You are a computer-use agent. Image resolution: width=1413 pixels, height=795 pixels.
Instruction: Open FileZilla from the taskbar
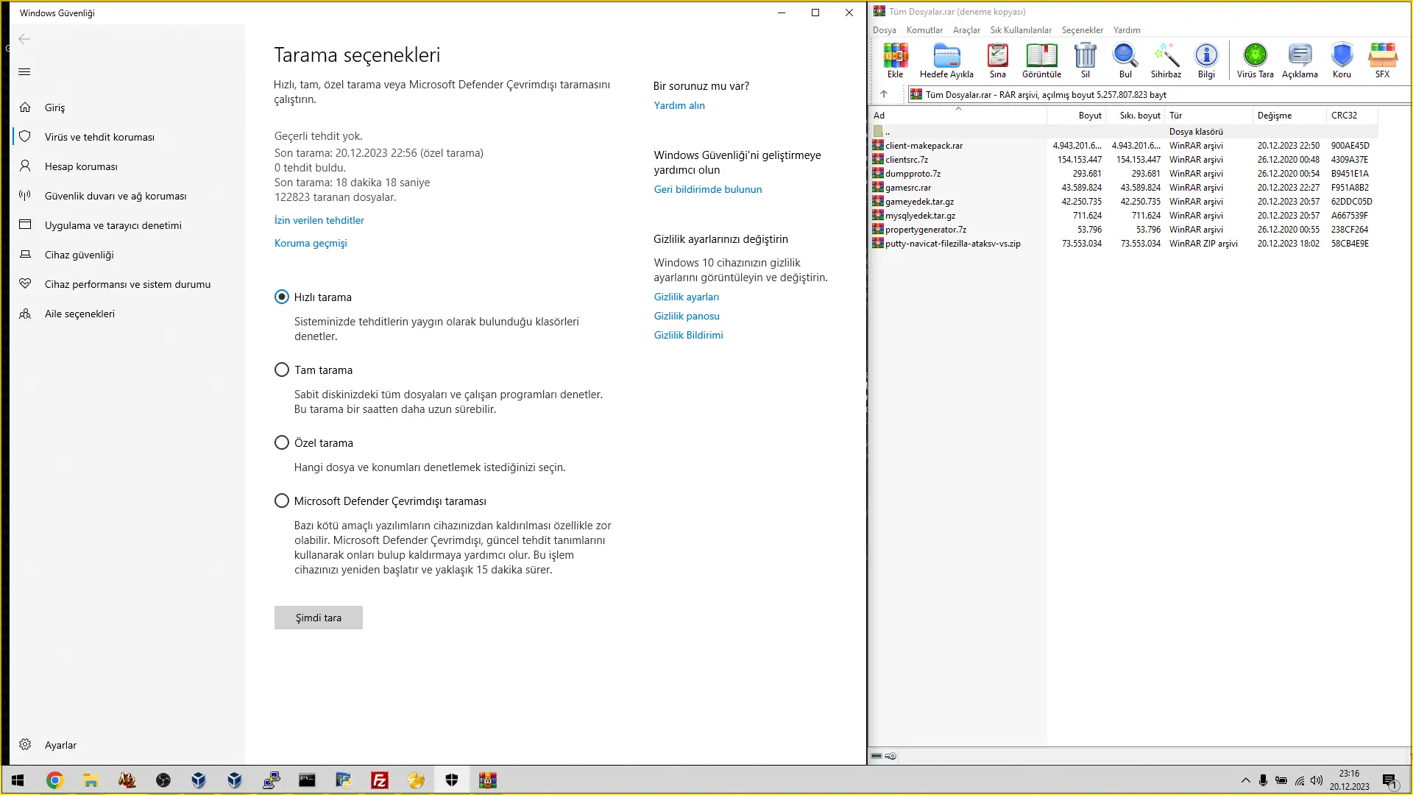click(380, 780)
